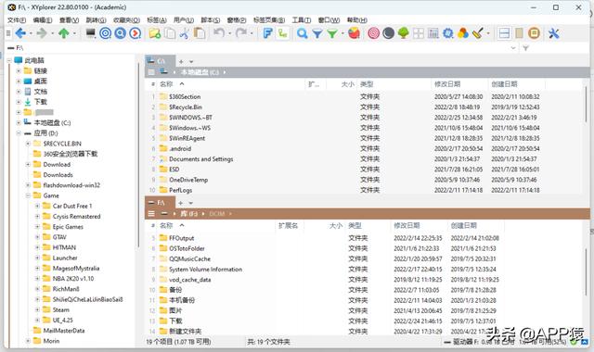594x352 pixels.
Task: Click the three colored balls icon
Action: [x=463, y=33]
